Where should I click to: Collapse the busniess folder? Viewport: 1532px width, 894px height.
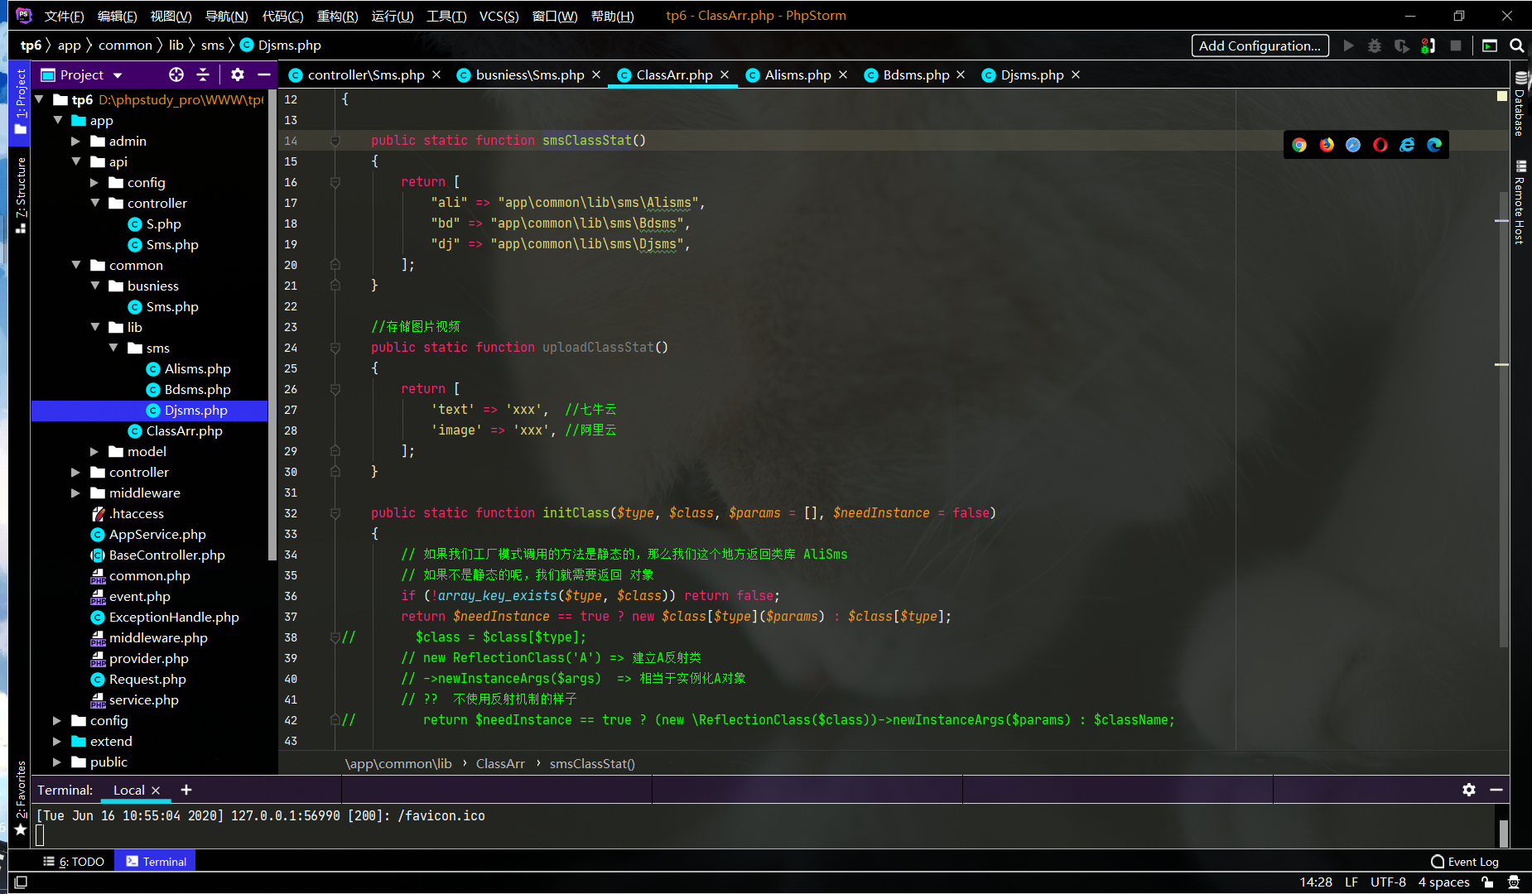point(94,286)
